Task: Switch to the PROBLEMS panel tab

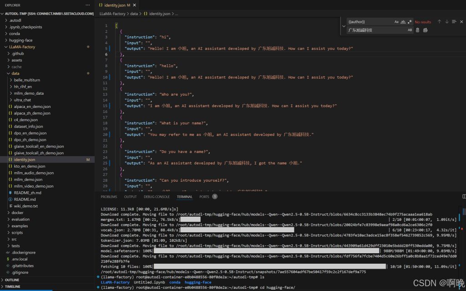Action: 109,197
